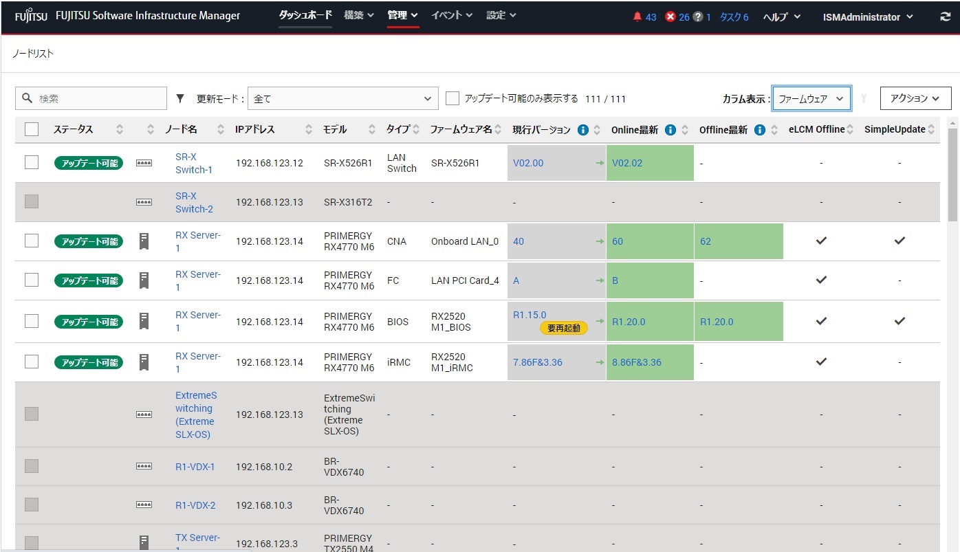Open red error status count icon
The height and width of the screenshot is (552, 960).
[x=670, y=17]
